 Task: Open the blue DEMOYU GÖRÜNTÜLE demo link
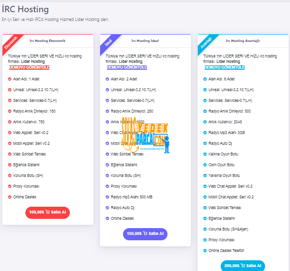point(225,67)
